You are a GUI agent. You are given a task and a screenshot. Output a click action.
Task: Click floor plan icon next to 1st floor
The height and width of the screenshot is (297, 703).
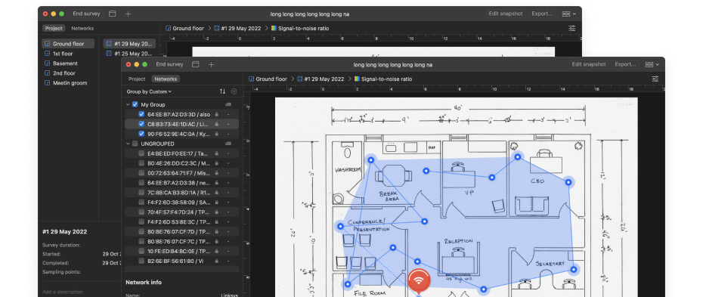point(48,54)
